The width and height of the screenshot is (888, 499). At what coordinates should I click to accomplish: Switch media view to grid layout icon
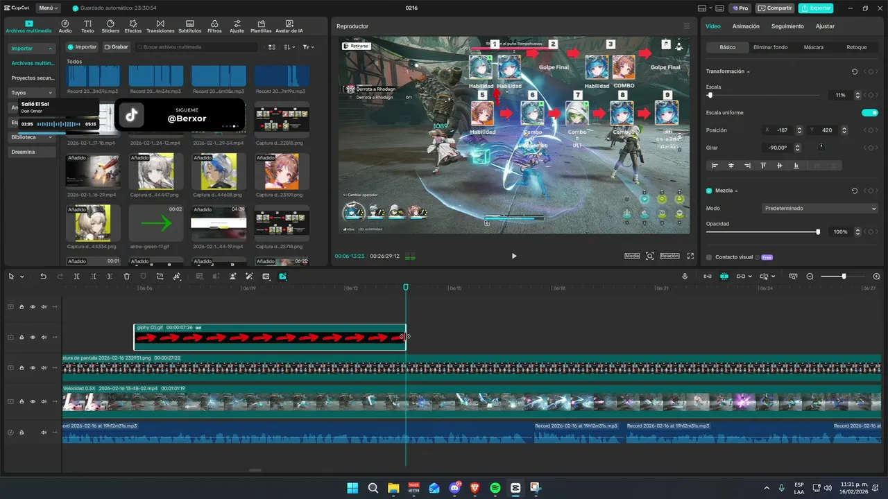point(272,47)
